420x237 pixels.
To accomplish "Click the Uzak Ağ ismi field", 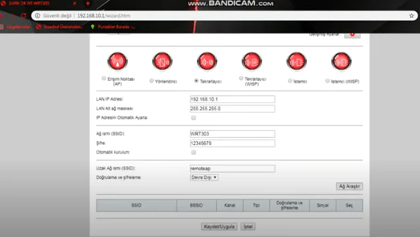I will point(232,169).
